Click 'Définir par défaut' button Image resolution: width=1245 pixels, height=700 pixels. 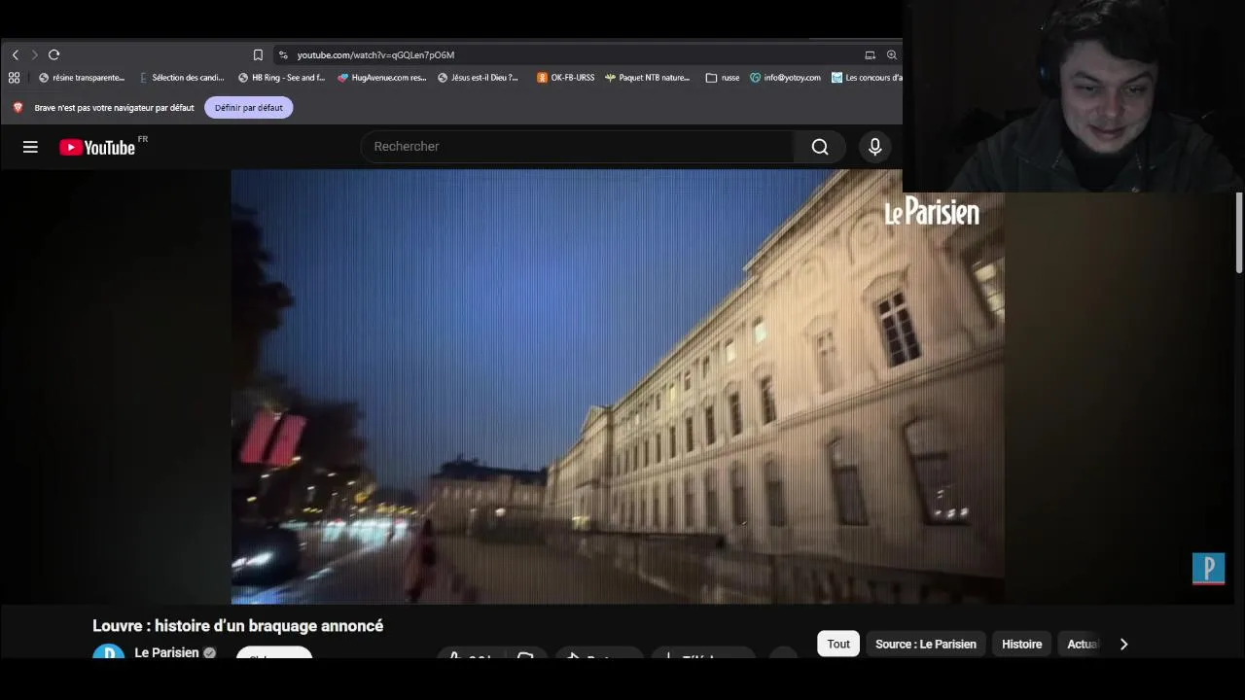(249, 108)
